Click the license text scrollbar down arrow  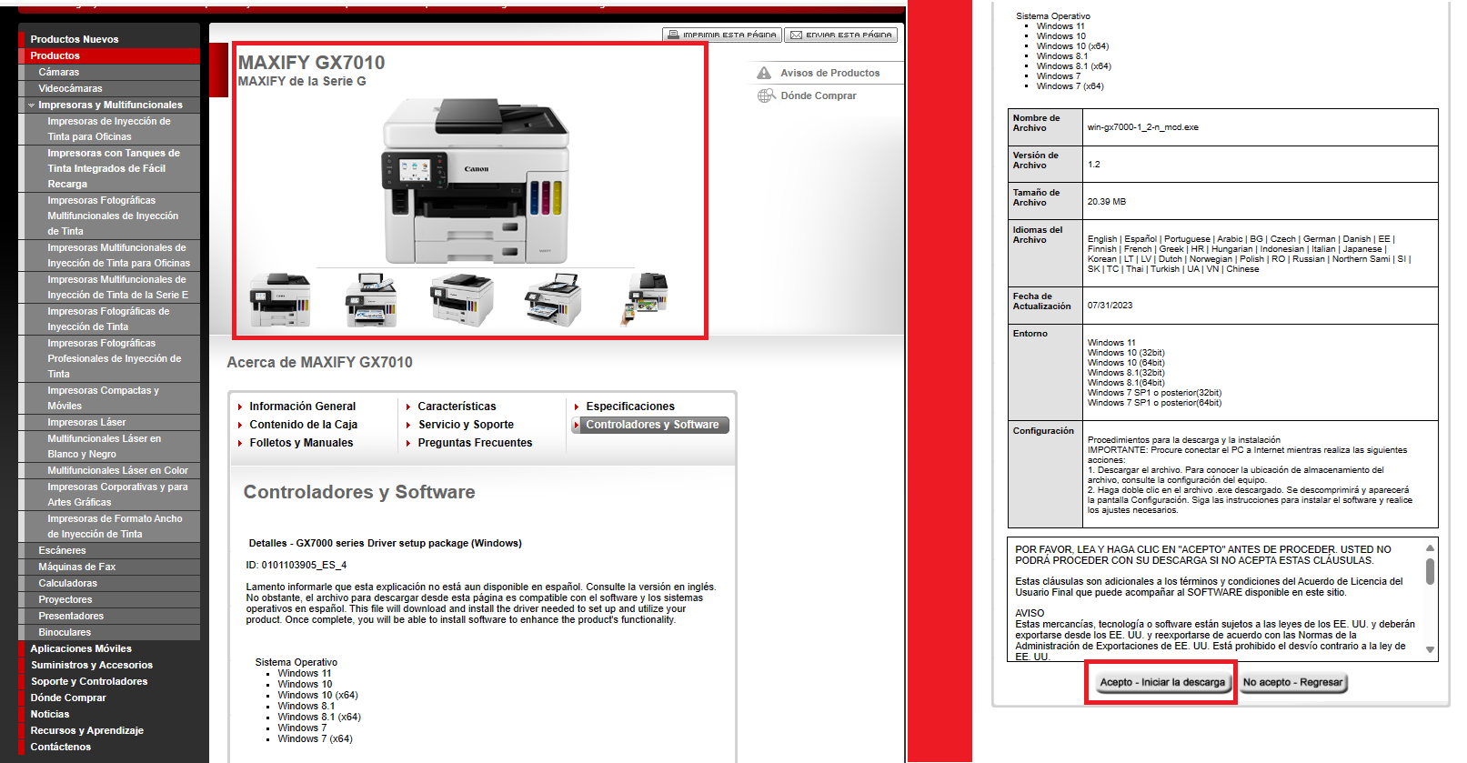[1430, 649]
